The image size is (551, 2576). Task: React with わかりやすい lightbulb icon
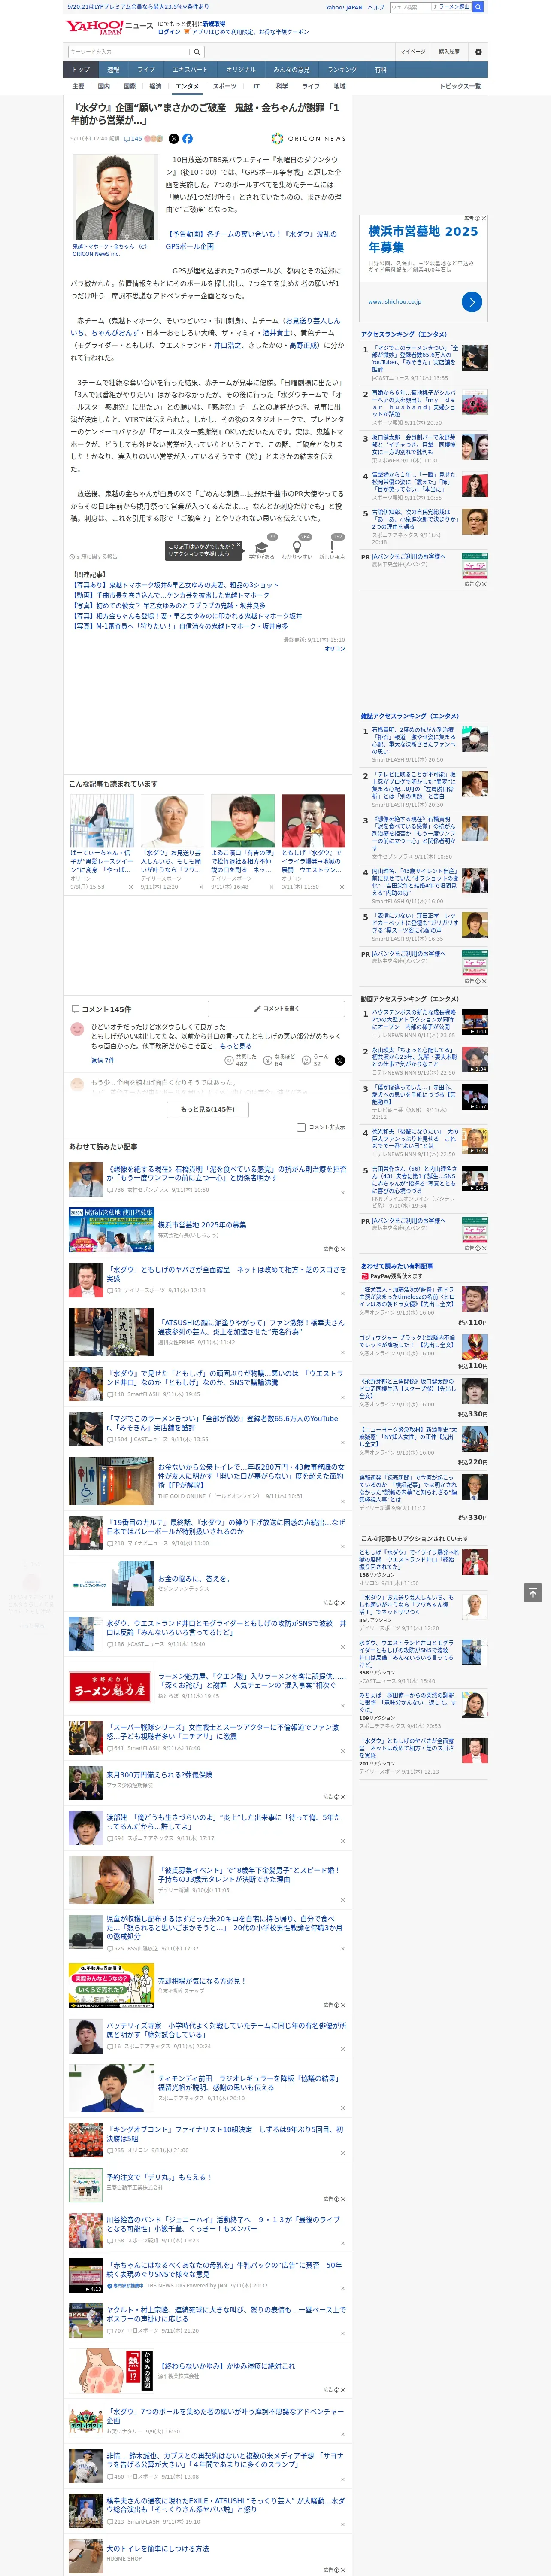coord(296,548)
